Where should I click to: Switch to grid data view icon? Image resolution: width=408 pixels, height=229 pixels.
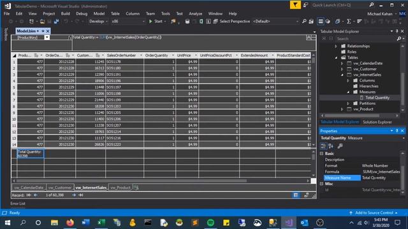[x=296, y=195]
